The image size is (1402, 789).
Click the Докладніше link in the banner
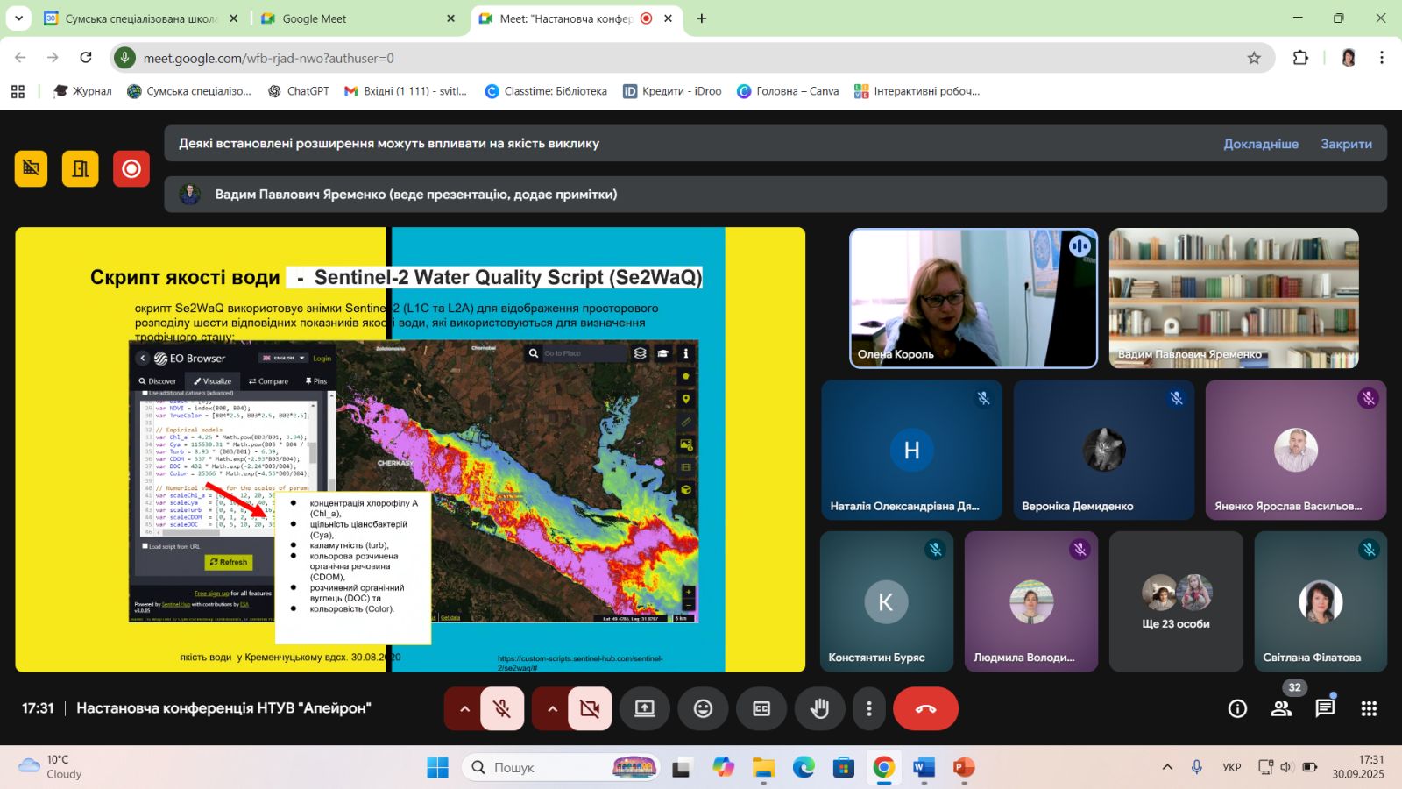click(1261, 144)
